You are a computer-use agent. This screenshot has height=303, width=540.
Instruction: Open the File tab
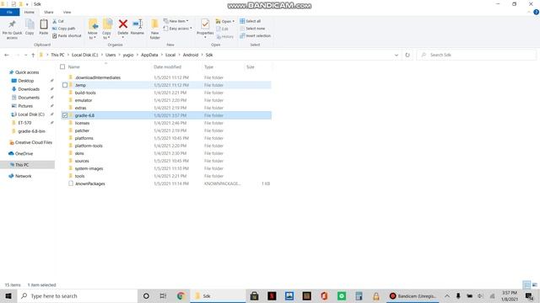point(9,12)
